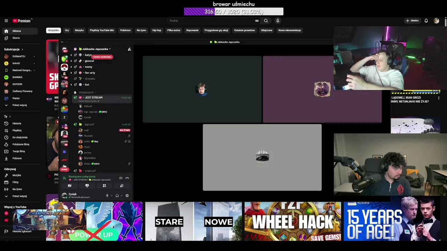The image size is (447, 251).
Task: Click the YouTube Premium logo
Action: tap(22, 21)
